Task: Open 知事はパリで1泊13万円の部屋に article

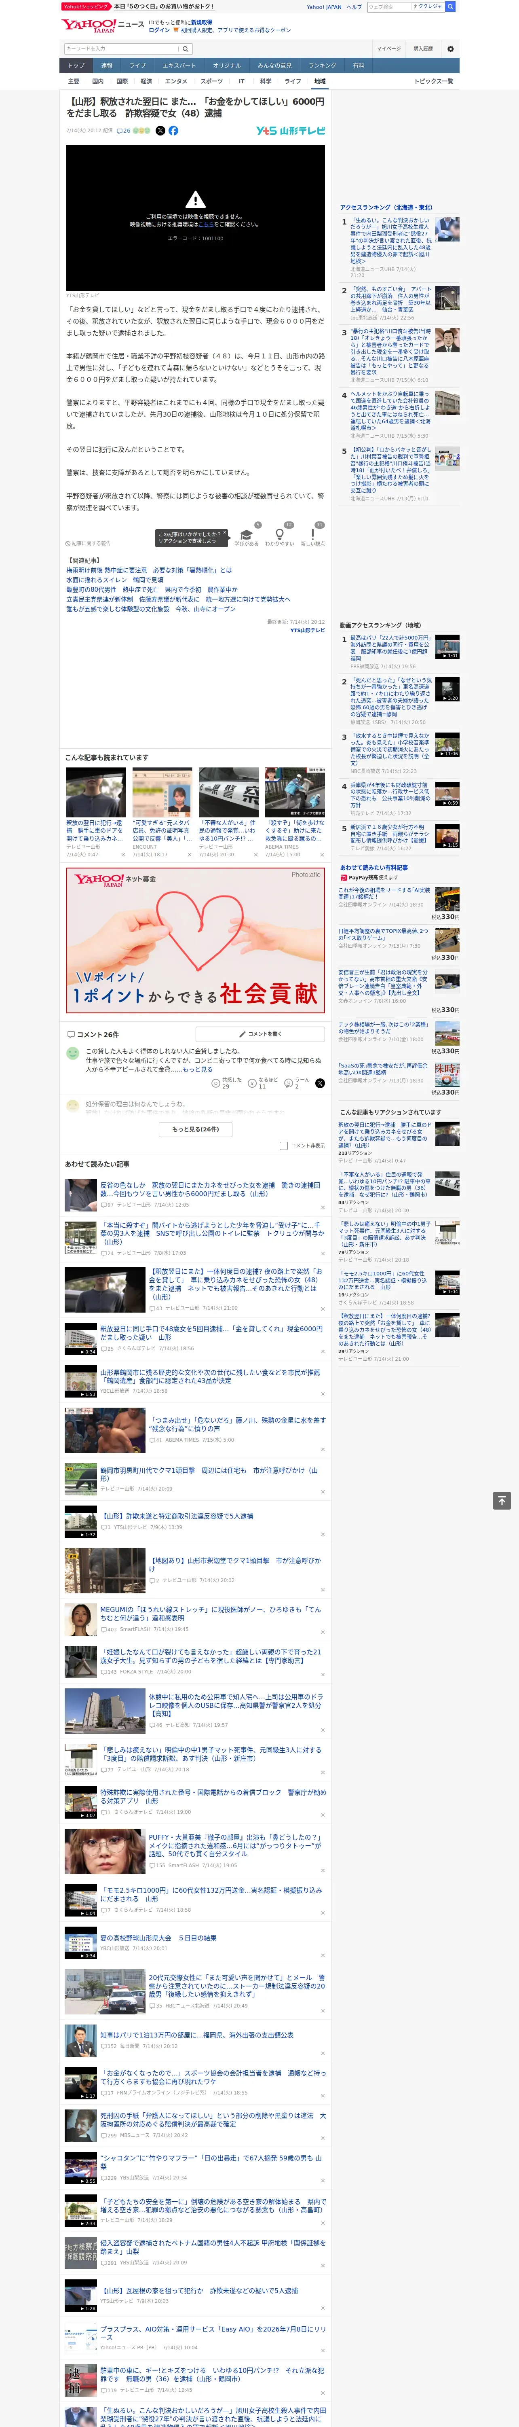Action: [196, 2035]
